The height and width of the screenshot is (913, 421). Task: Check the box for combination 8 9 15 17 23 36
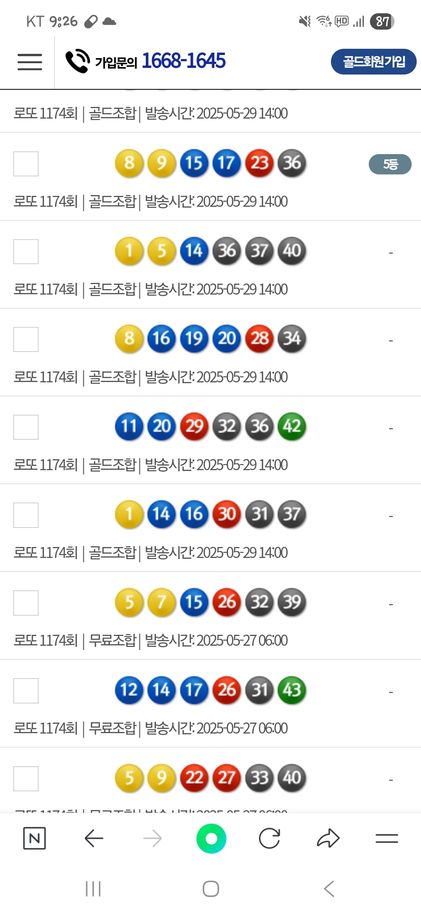pyautogui.click(x=26, y=164)
